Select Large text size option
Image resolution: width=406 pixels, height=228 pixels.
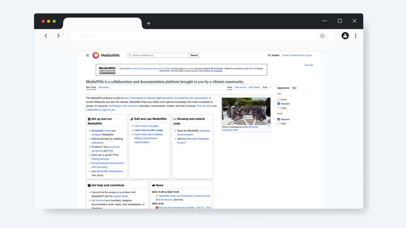279,108
